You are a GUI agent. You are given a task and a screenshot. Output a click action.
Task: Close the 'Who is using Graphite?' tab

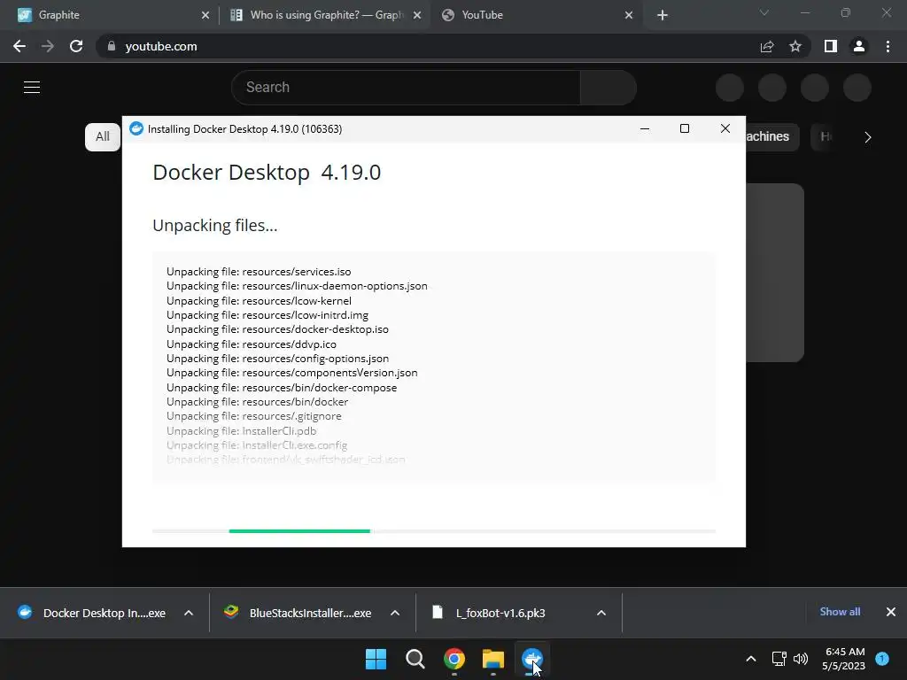click(417, 15)
